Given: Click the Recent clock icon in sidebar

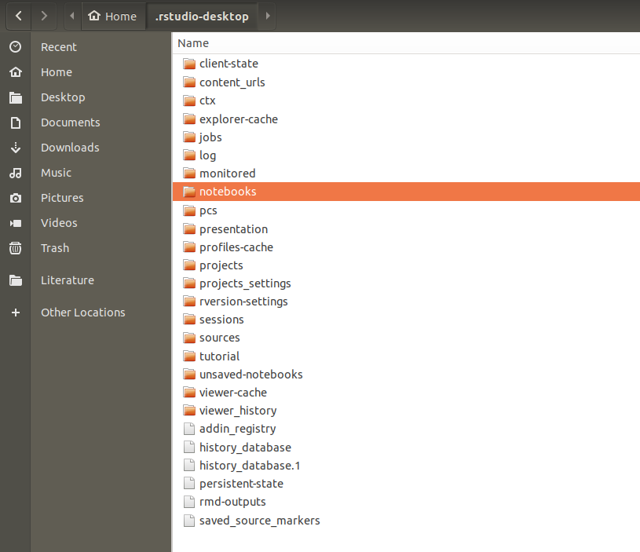Looking at the screenshot, I should click(x=15, y=47).
